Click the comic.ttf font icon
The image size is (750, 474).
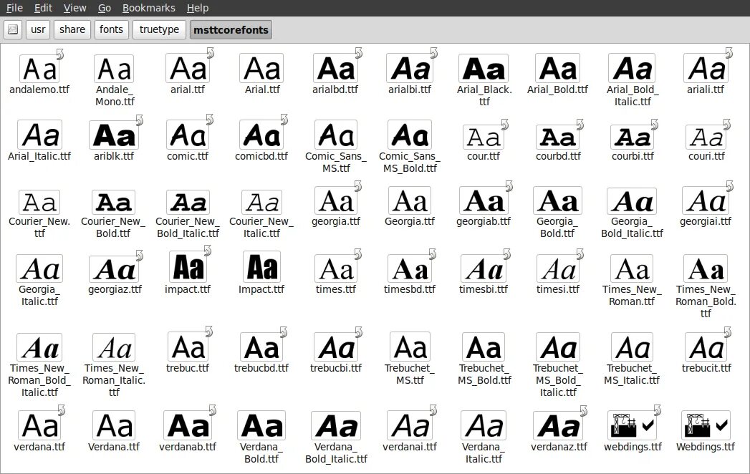188,135
